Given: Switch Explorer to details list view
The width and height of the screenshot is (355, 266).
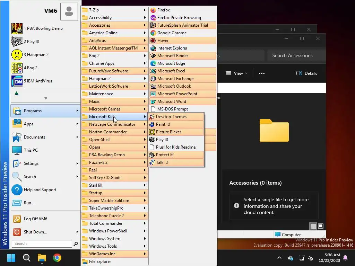Looking at the screenshot, I should (x=313, y=226).
